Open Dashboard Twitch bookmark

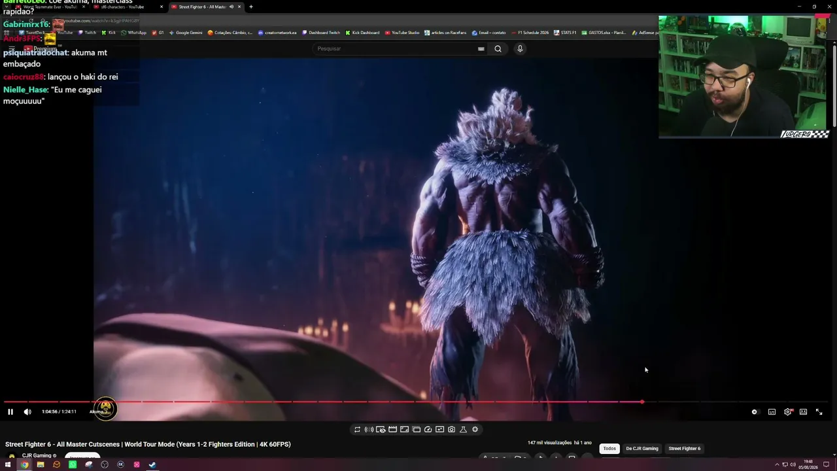[x=321, y=33]
